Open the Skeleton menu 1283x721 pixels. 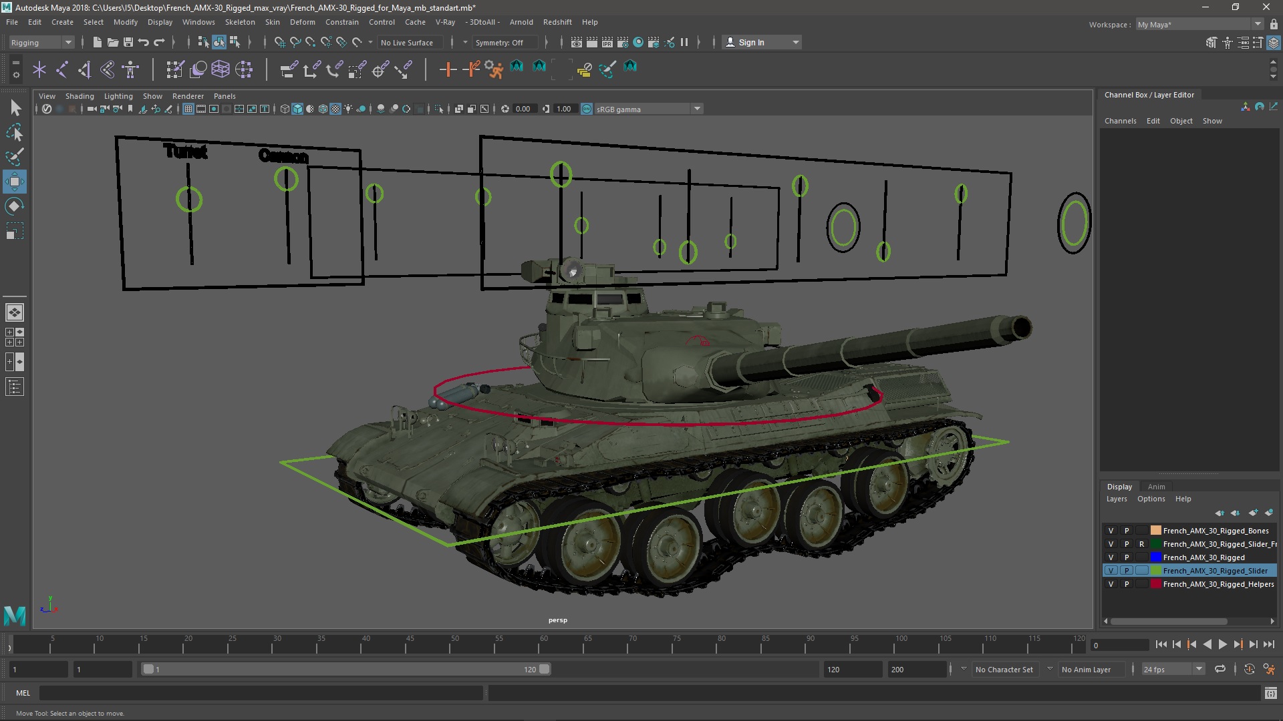pyautogui.click(x=239, y=22)
